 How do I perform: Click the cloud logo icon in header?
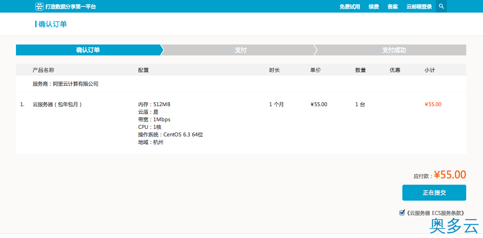click(x=39, y=6)
